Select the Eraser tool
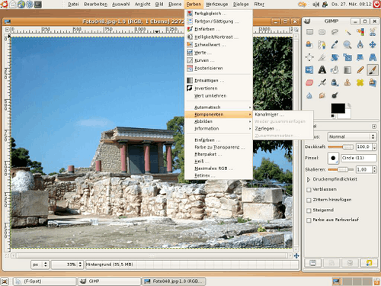Viewport: 381px width, 286px height. click(309, 82)
